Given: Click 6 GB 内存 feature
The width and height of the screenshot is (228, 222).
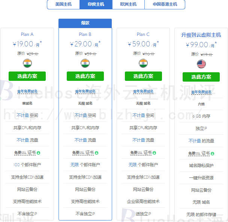Looking at the screenshot, I should coord(201,116).
